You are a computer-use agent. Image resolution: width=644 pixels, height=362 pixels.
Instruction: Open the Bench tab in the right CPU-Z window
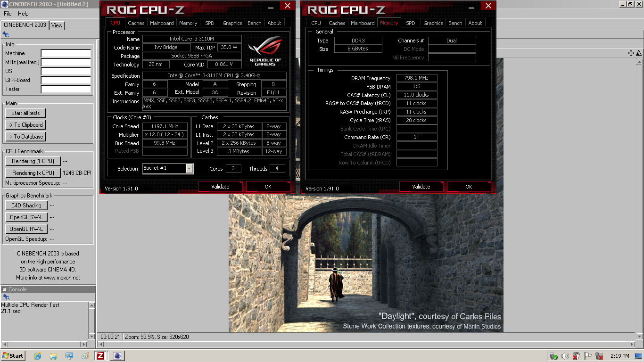point(455,23)
